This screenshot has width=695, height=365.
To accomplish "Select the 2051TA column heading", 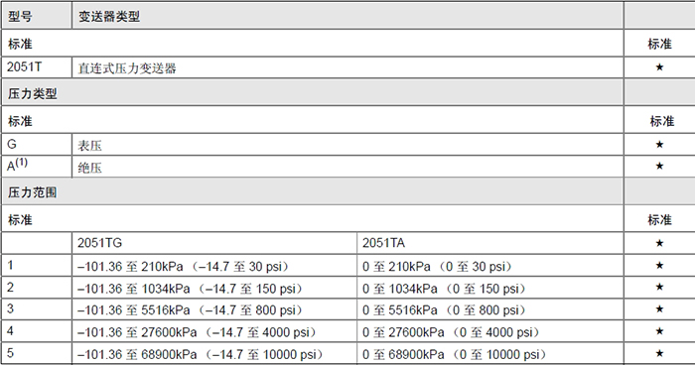I will click(x=383, y=243).
